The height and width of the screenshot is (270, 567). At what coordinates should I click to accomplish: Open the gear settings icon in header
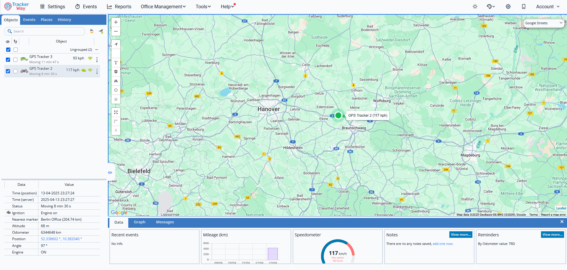pyautogui.click(x=508, y=6)
